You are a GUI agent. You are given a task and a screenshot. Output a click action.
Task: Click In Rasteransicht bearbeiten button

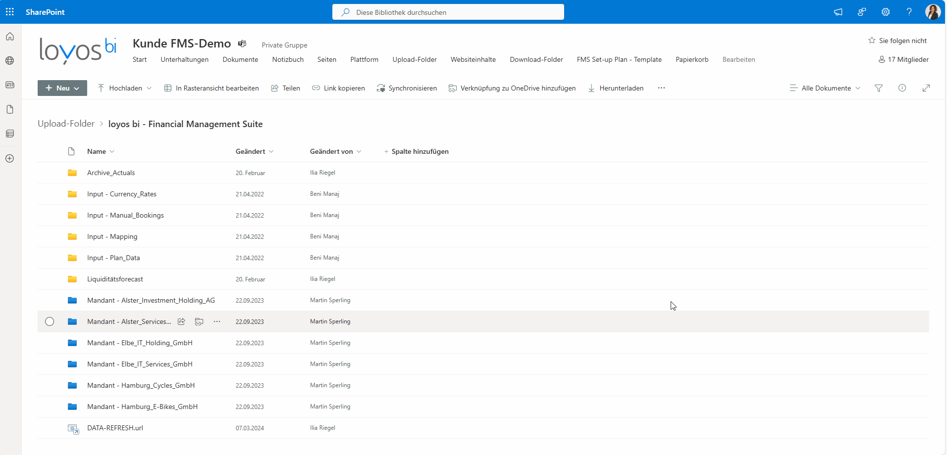click(211, 88)
